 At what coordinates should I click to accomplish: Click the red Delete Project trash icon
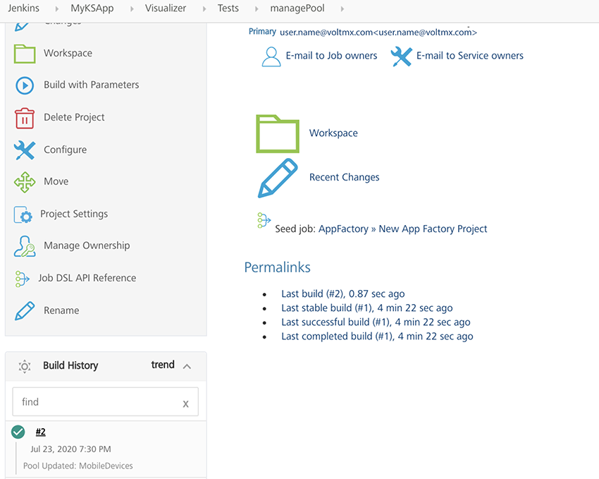(x=24, y=118)
